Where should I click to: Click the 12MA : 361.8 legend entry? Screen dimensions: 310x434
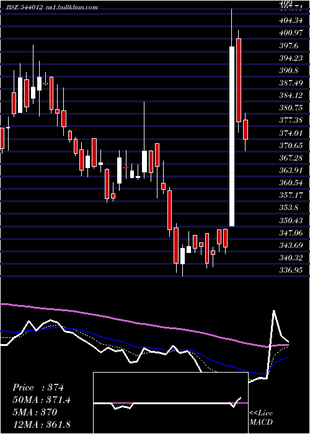tap(43, 425)
